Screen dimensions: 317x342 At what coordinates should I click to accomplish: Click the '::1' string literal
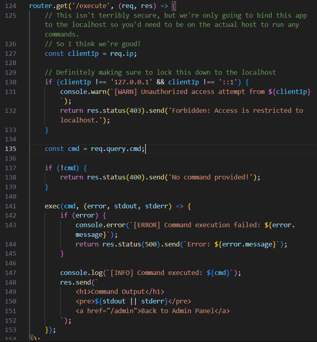point(230,82)
